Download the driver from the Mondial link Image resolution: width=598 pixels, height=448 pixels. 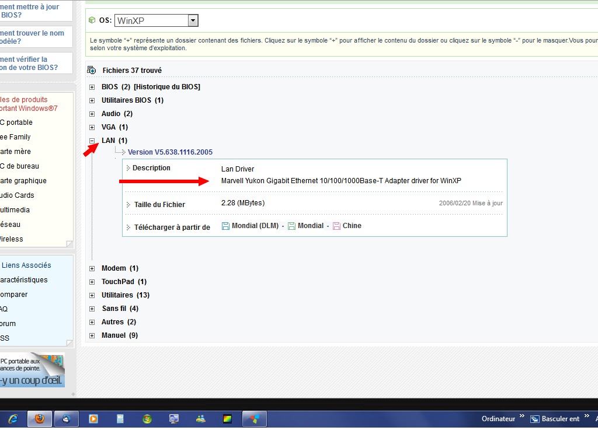(x=310, y=226)
